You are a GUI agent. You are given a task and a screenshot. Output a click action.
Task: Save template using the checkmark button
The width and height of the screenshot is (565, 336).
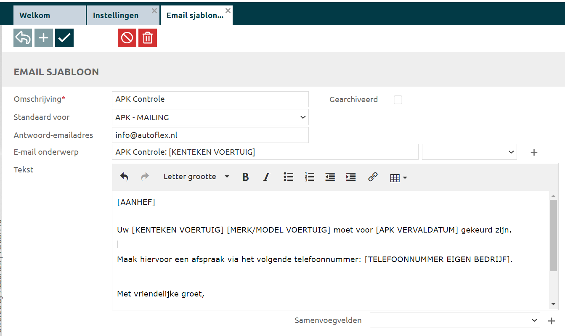pos(64,38)
